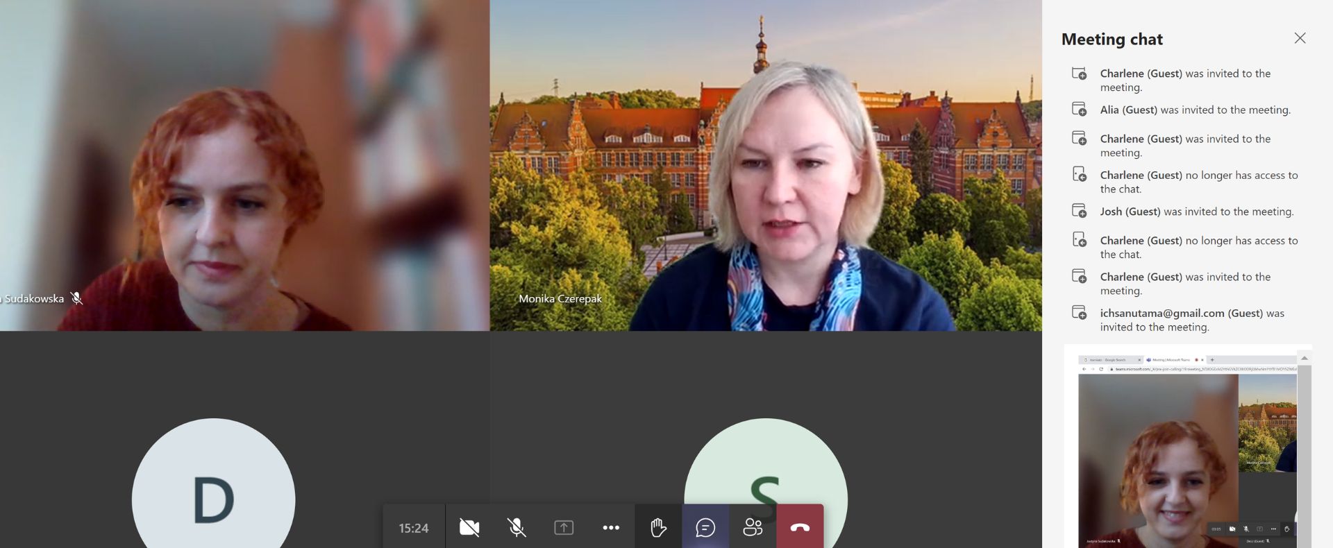Screen dimensions: 1333x548
Task: Open the share content tray
Action: tap(564, 528)
